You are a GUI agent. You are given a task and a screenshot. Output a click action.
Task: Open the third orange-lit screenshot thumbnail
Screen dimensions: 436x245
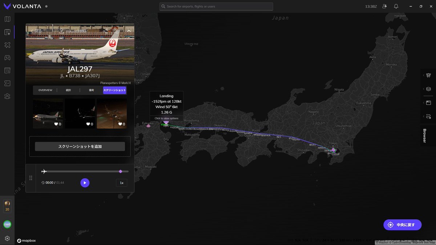point(112,114)
